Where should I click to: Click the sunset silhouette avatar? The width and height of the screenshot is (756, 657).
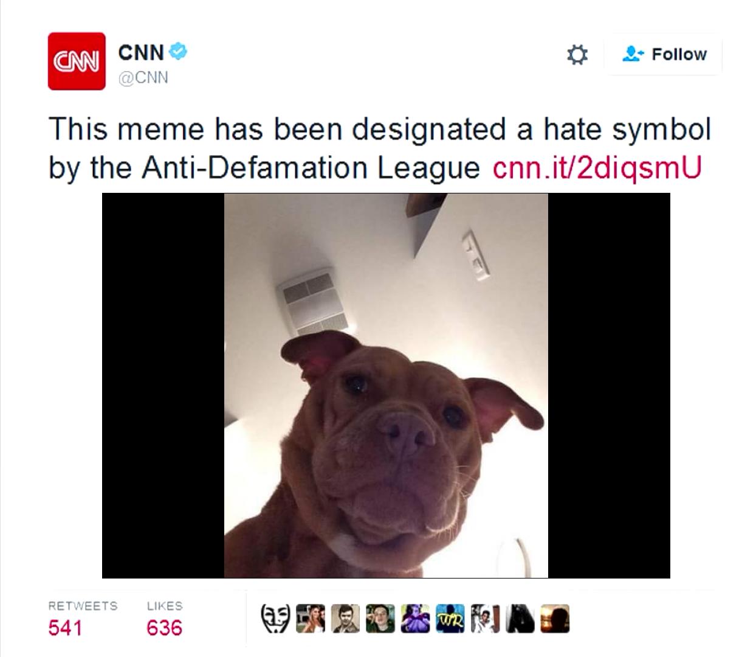point(555,619)
